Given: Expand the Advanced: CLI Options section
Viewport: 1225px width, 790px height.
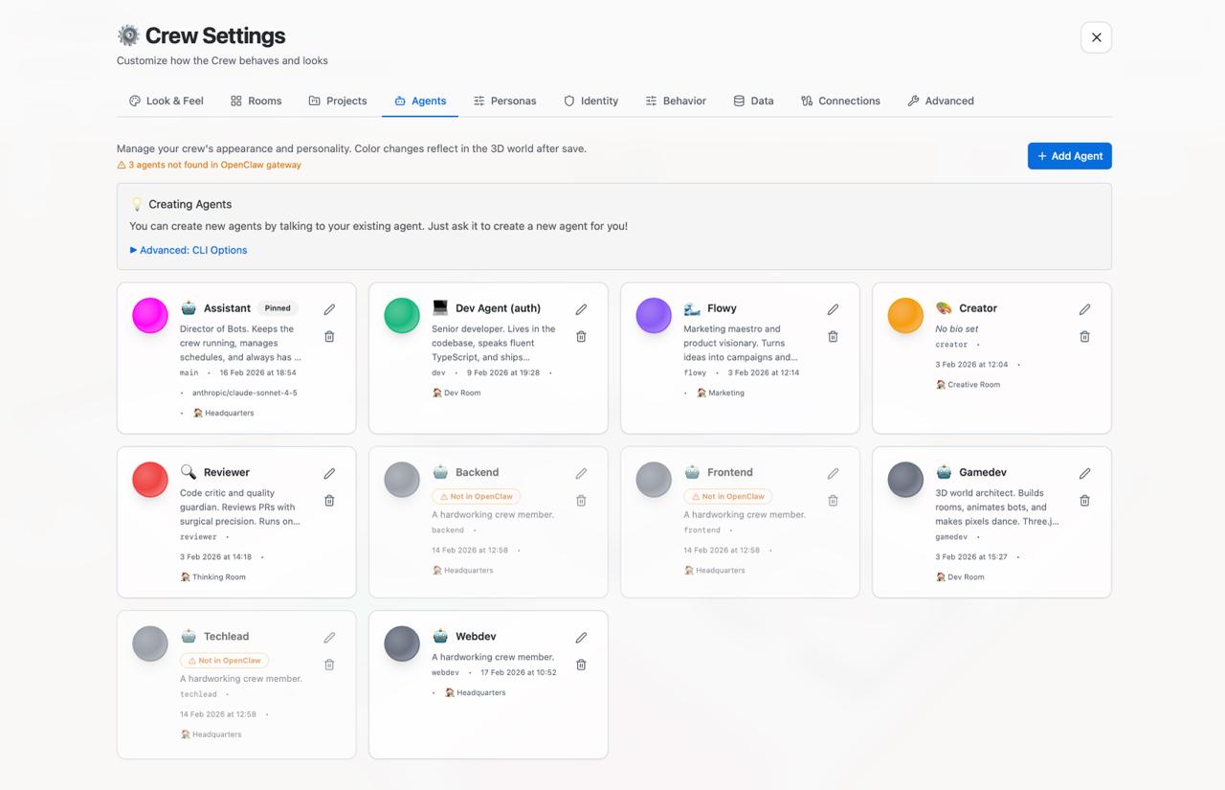Looking at the screenshot, I should click(188, 250).
